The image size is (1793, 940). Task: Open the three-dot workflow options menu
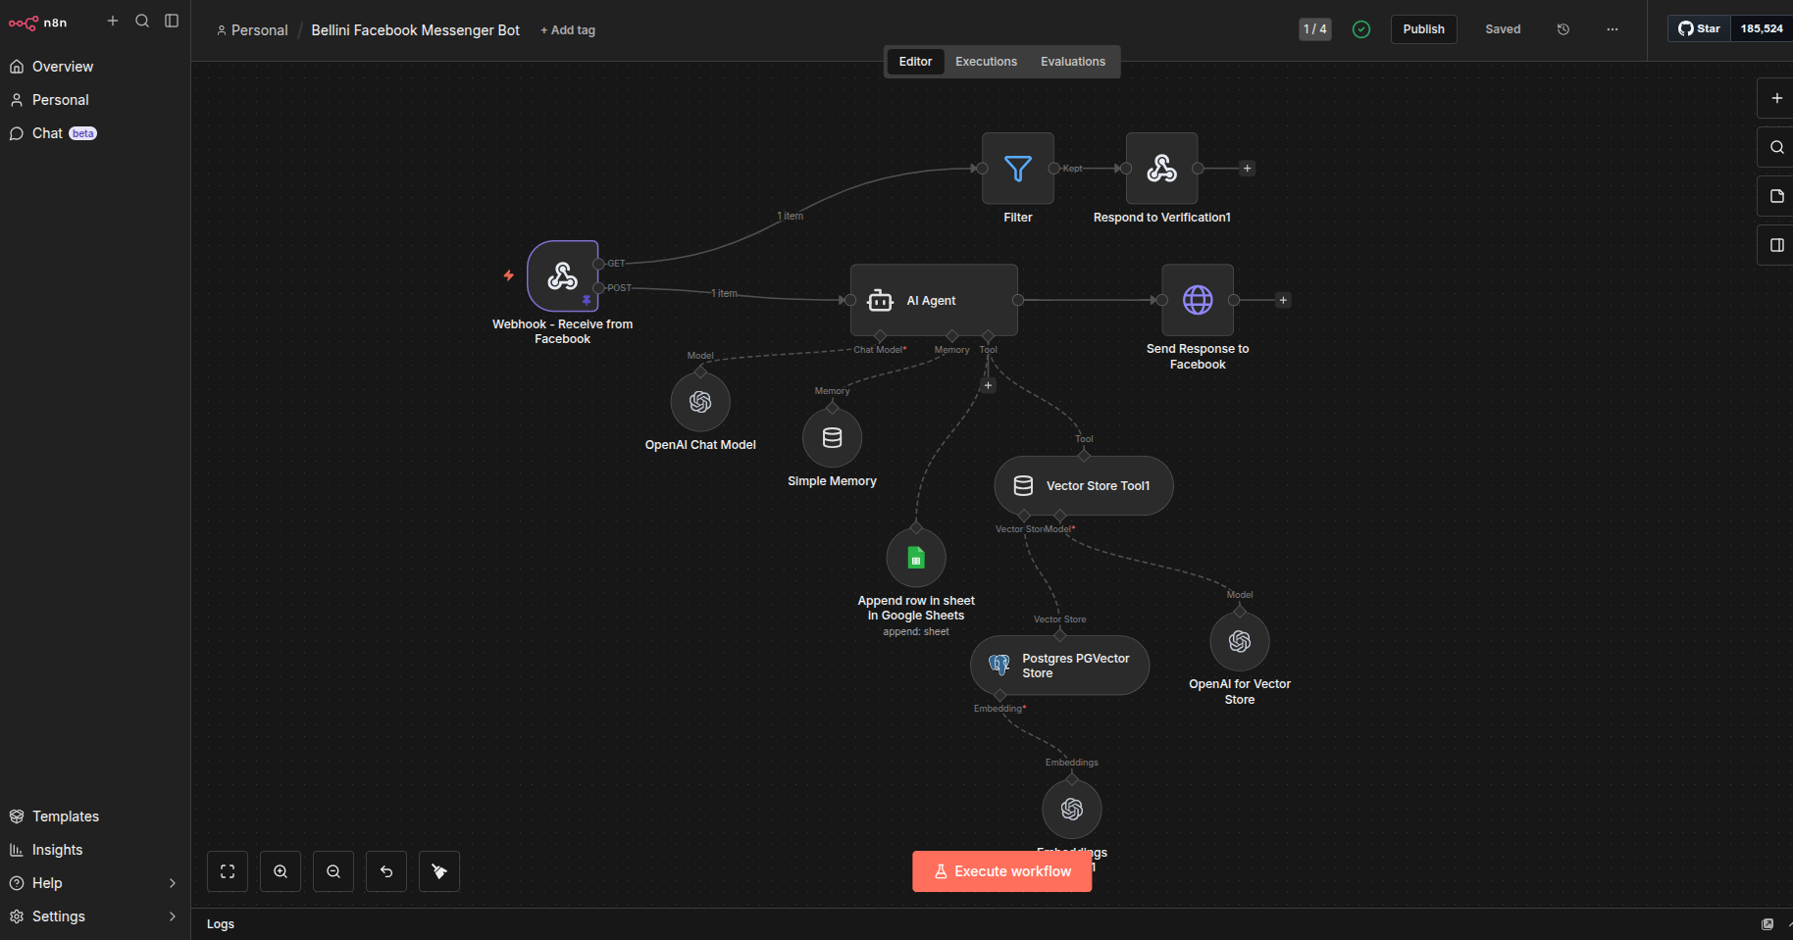[x=1612, y=29]
